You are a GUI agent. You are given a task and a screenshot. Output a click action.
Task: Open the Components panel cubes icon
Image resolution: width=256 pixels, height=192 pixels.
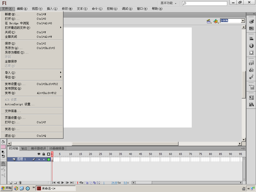pos(251,70)
